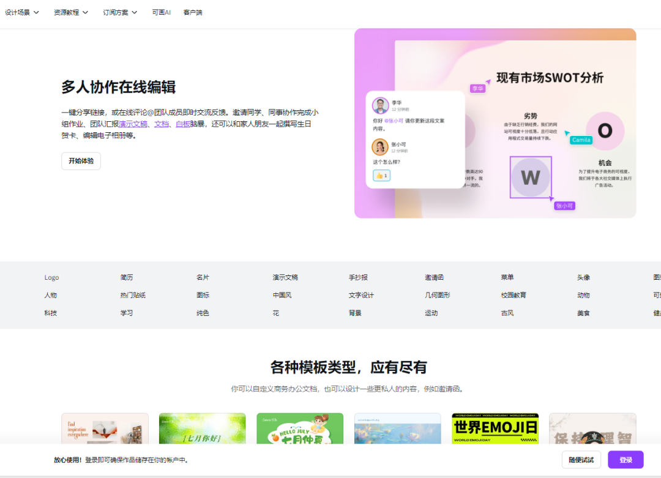Open the 可画AI menu item
661x478 pixels.
162,13
